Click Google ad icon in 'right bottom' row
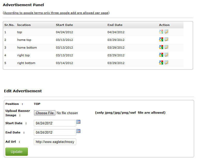The image size is (200, 163). click(161, 62)
